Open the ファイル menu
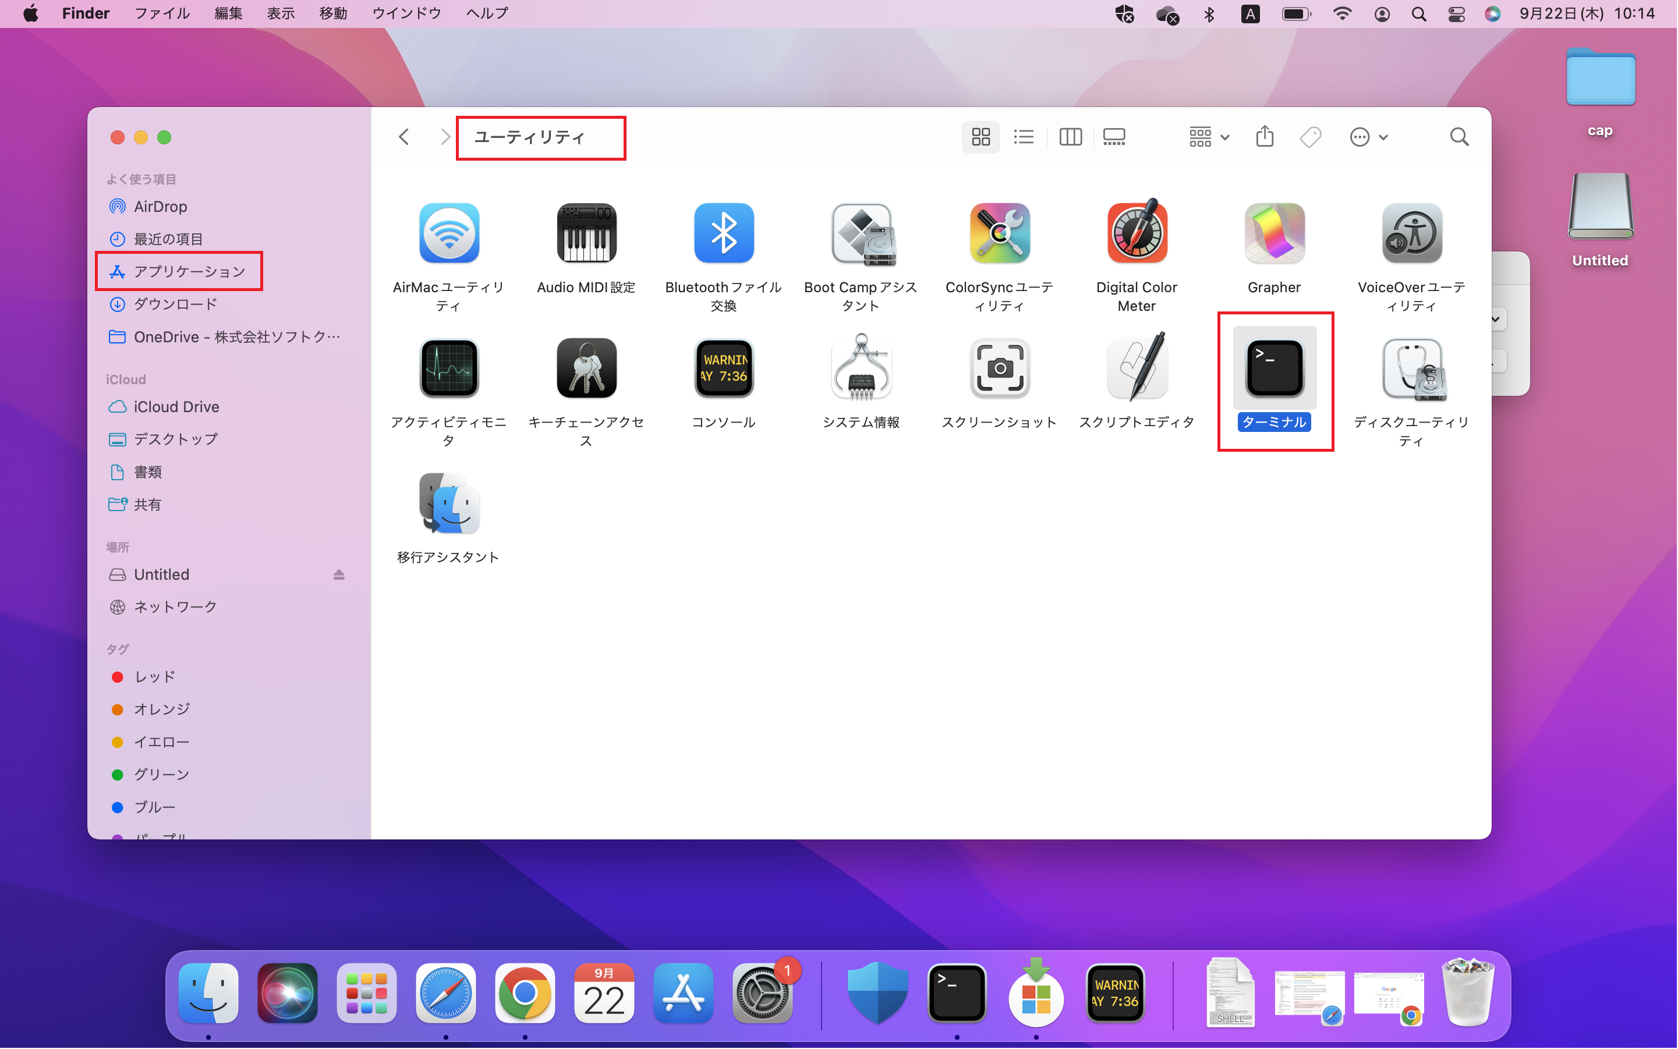This screenshot has width=1678, height=1049. (162, 13)
